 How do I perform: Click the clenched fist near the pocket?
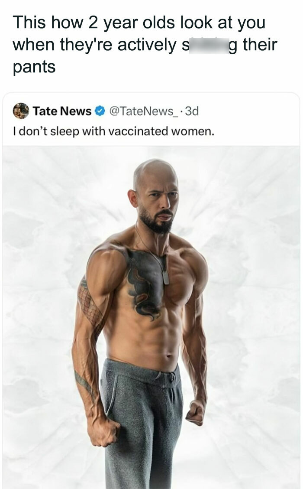pyautogui.click(x=103, y=431)
